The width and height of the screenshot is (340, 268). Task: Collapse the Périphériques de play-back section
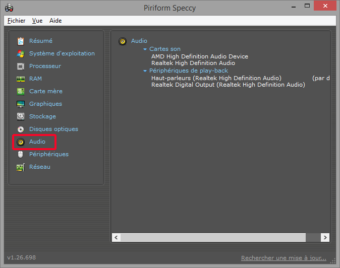[x=145, y=71]
